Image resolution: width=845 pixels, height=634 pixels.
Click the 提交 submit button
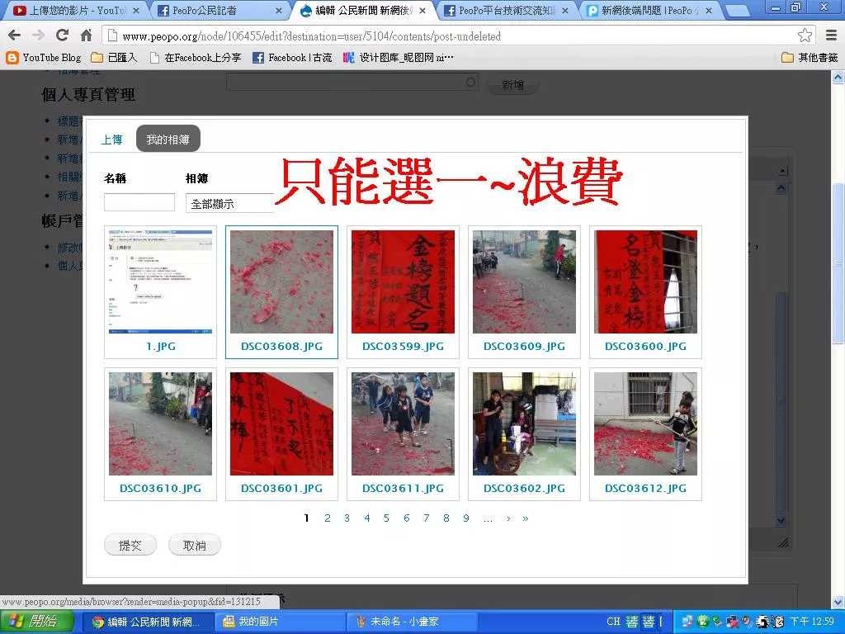point(130,545)
